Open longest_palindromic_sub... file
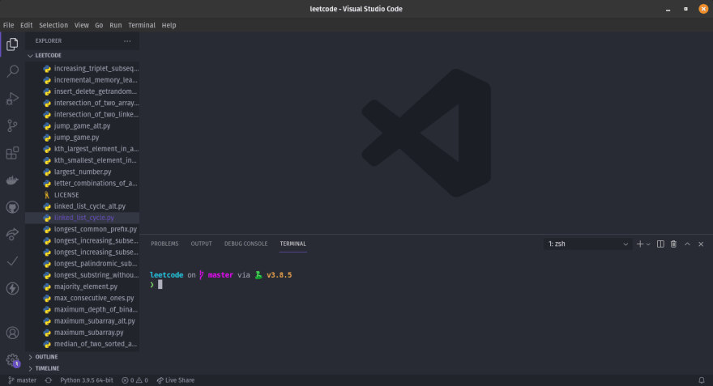The width and height of the screenshot is (713, 386). click(83, 263)
